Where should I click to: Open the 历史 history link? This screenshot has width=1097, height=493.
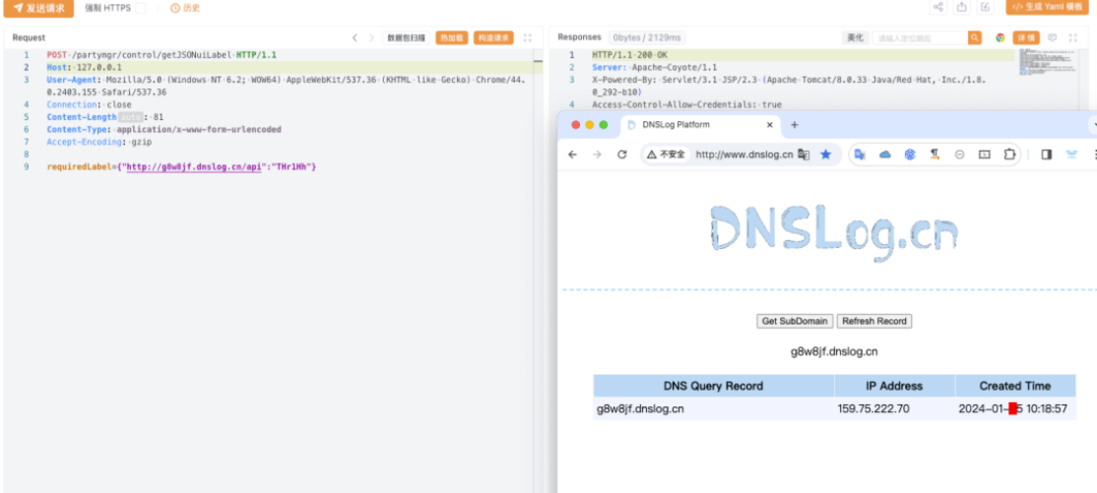(x=185, y=9)
